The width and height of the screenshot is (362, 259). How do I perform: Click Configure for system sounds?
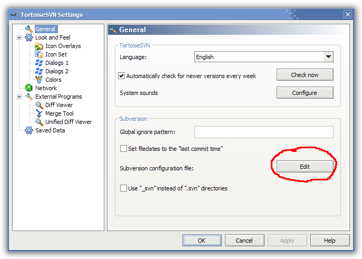(305, 93)
